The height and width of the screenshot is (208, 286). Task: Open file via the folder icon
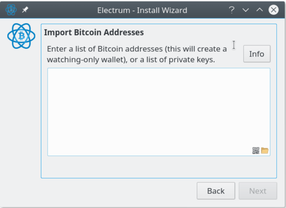pyautogui.click(x=265, y=151)
